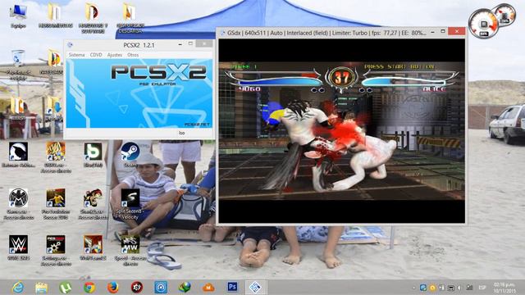Viewport: 525px width, 295px height.
Task: Minimize the GSdx game window
Action: tap(432, 32)
